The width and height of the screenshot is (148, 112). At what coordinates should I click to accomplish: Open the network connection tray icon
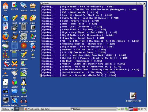tap(126, 109)
